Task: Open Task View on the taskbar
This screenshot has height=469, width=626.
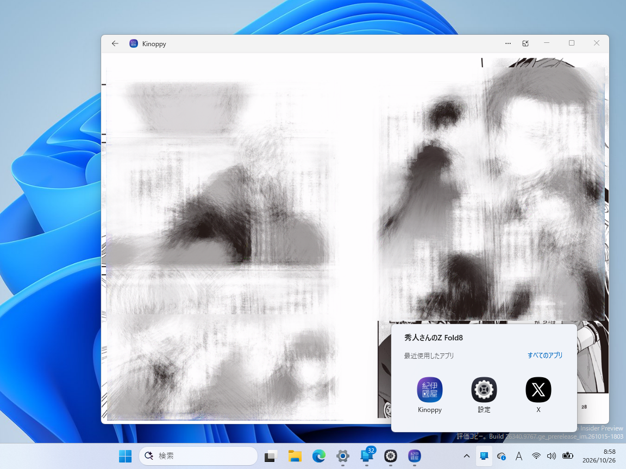Action: point(271,456)
